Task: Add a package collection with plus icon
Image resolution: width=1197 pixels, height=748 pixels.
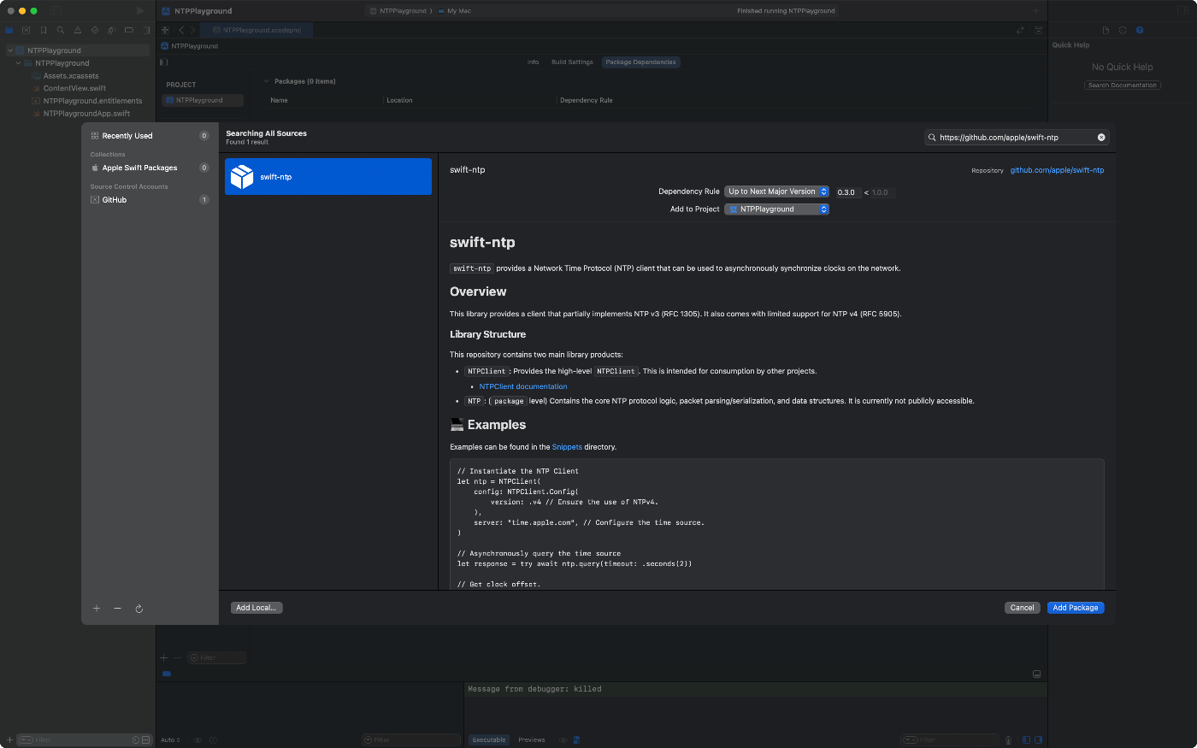Action: [97, 609]
